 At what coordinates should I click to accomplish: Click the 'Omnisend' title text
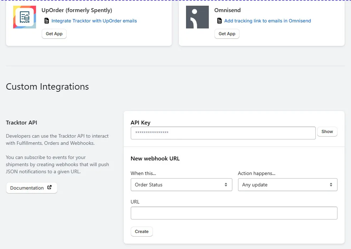pos(227,10)
